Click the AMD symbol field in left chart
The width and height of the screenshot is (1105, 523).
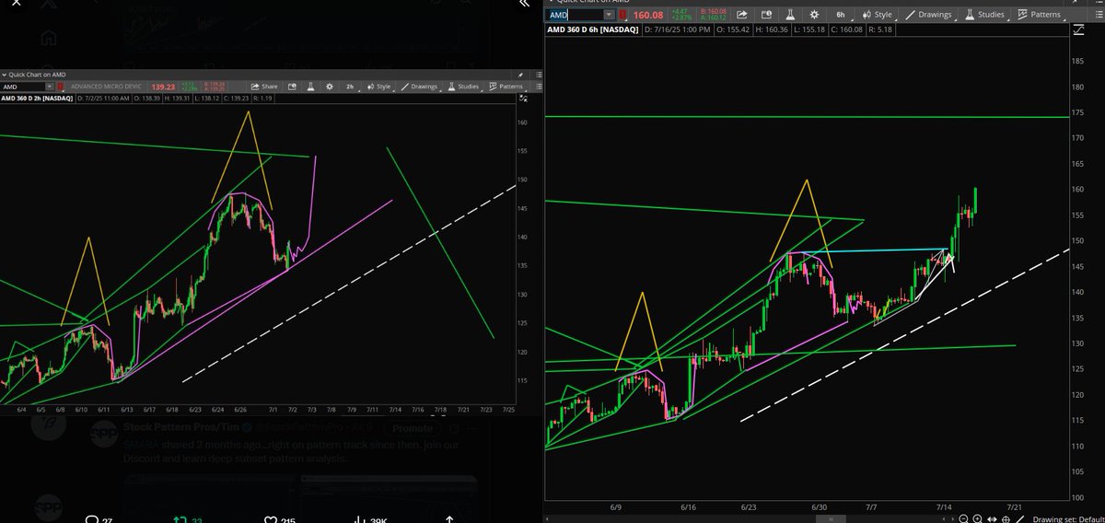click(x=23, y=87)
